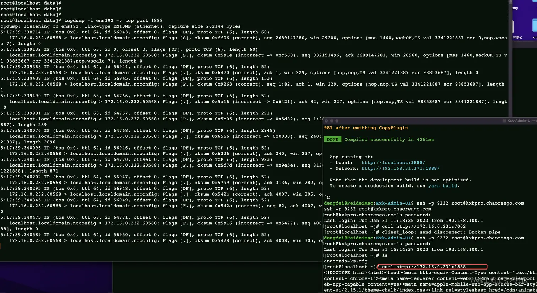Click the 'App running at:' line
537x293 pixels.
351,157
